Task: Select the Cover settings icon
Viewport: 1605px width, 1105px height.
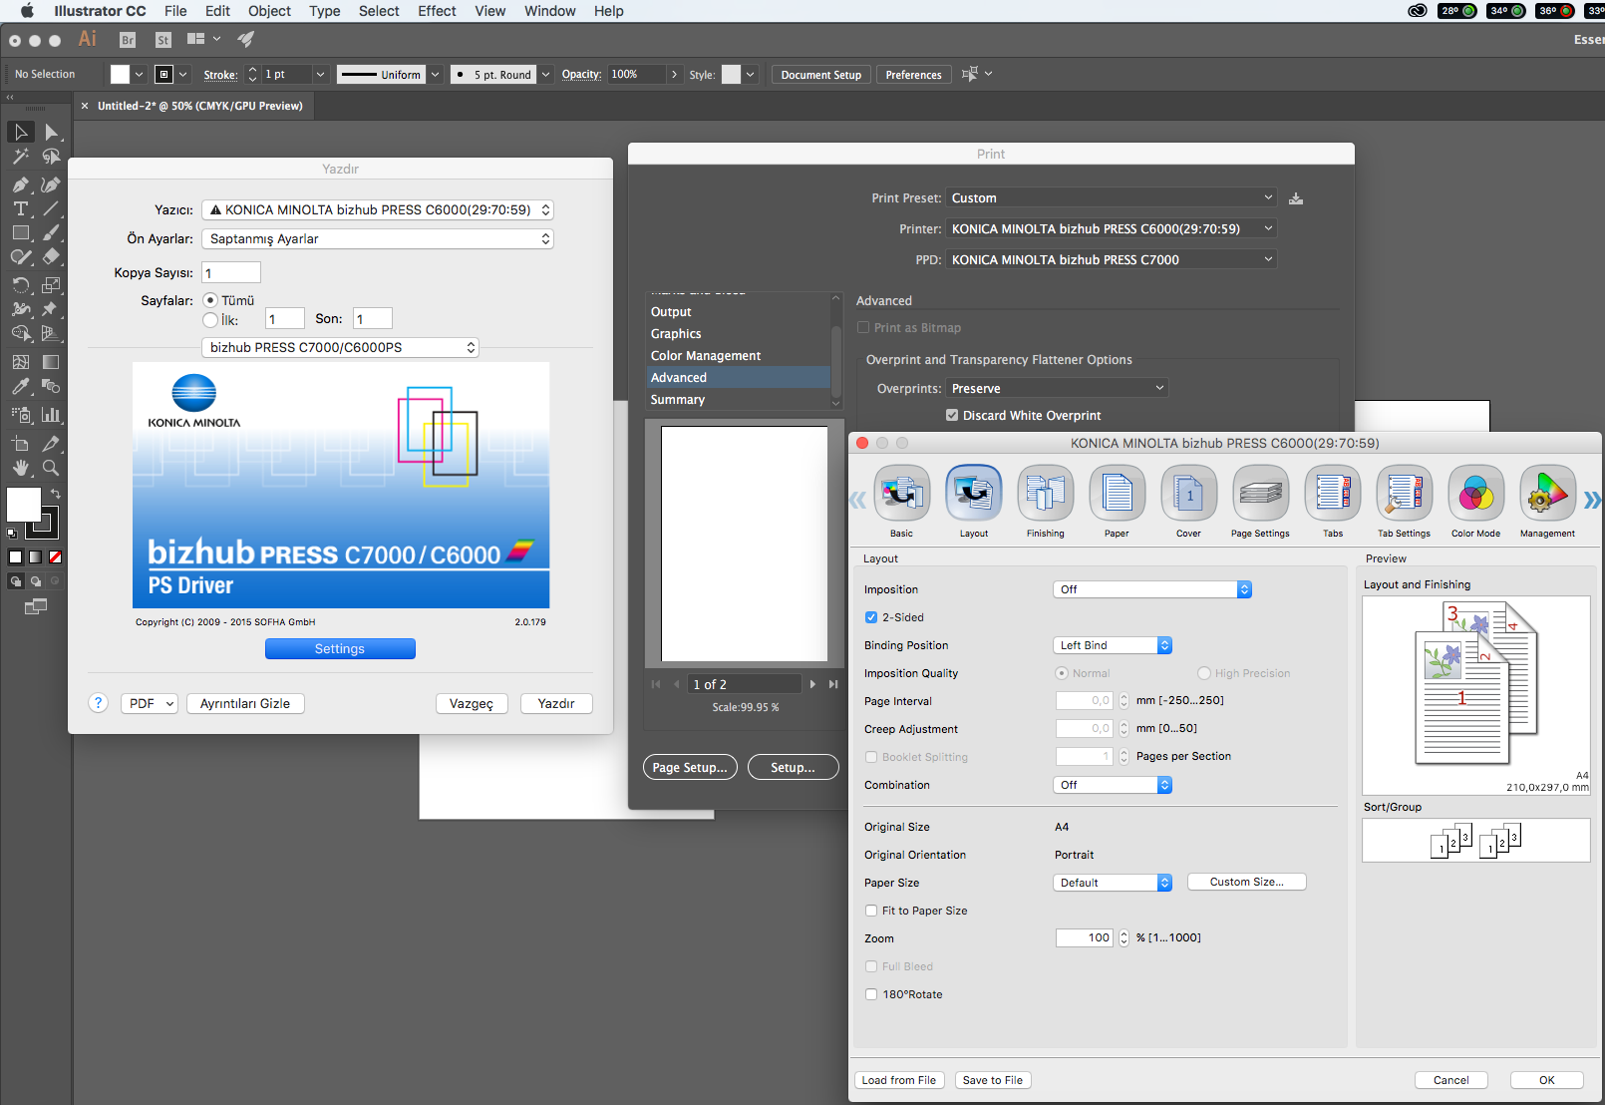Action: 1188,494
